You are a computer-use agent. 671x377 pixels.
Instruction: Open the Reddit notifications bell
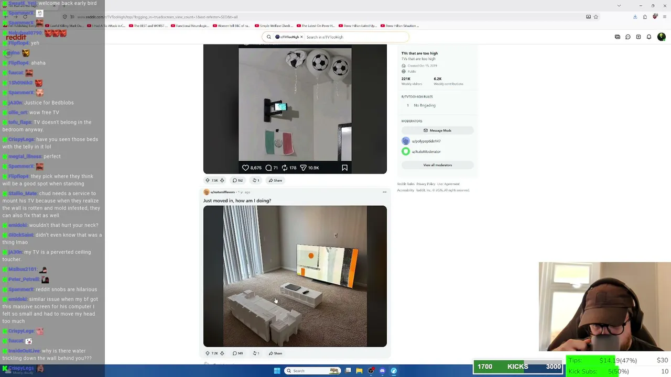pos(649,37)
